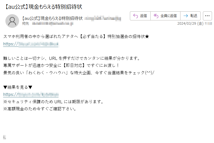
Task: Click the blurred sender email address
Action: 103,18
